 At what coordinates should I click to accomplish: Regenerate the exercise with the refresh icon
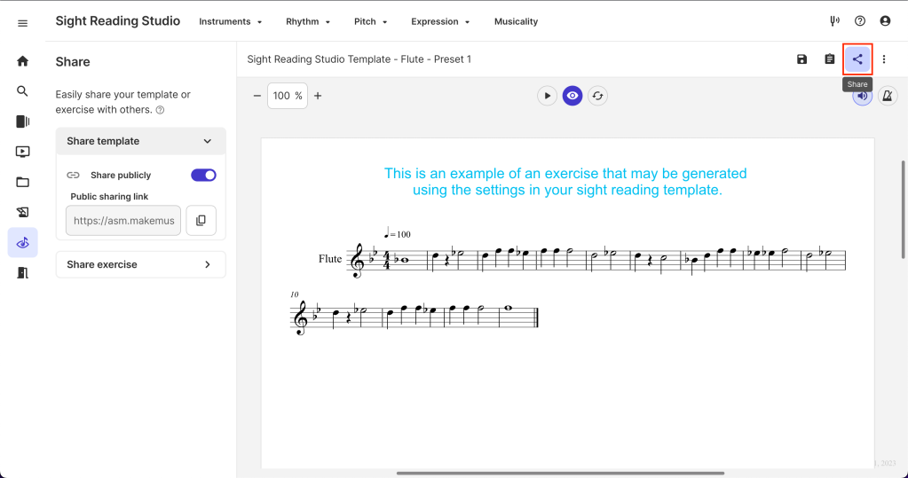click(x=598, y=96)
